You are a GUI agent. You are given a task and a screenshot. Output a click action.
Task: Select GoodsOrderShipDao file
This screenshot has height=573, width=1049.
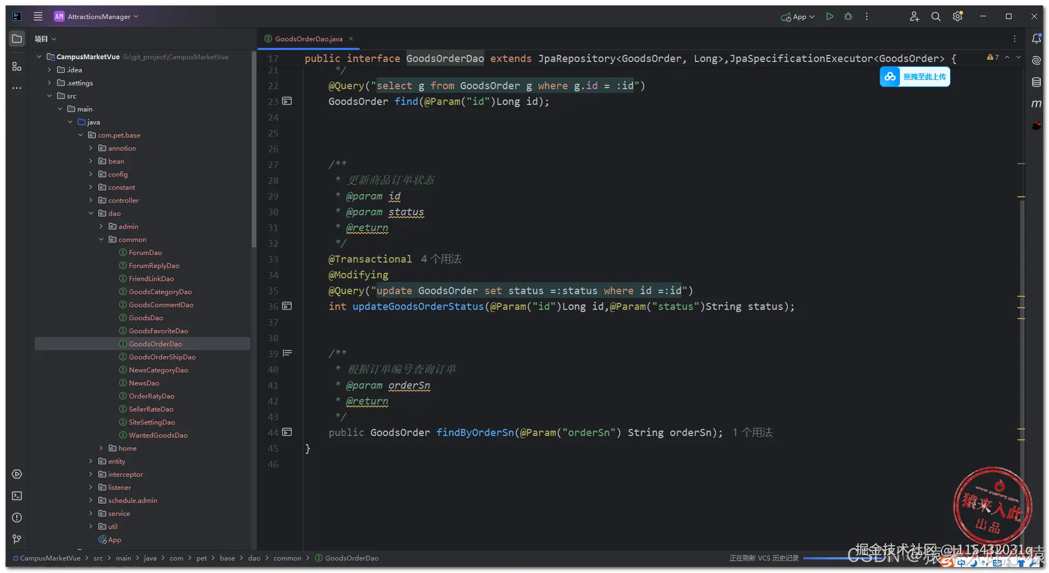162,357
